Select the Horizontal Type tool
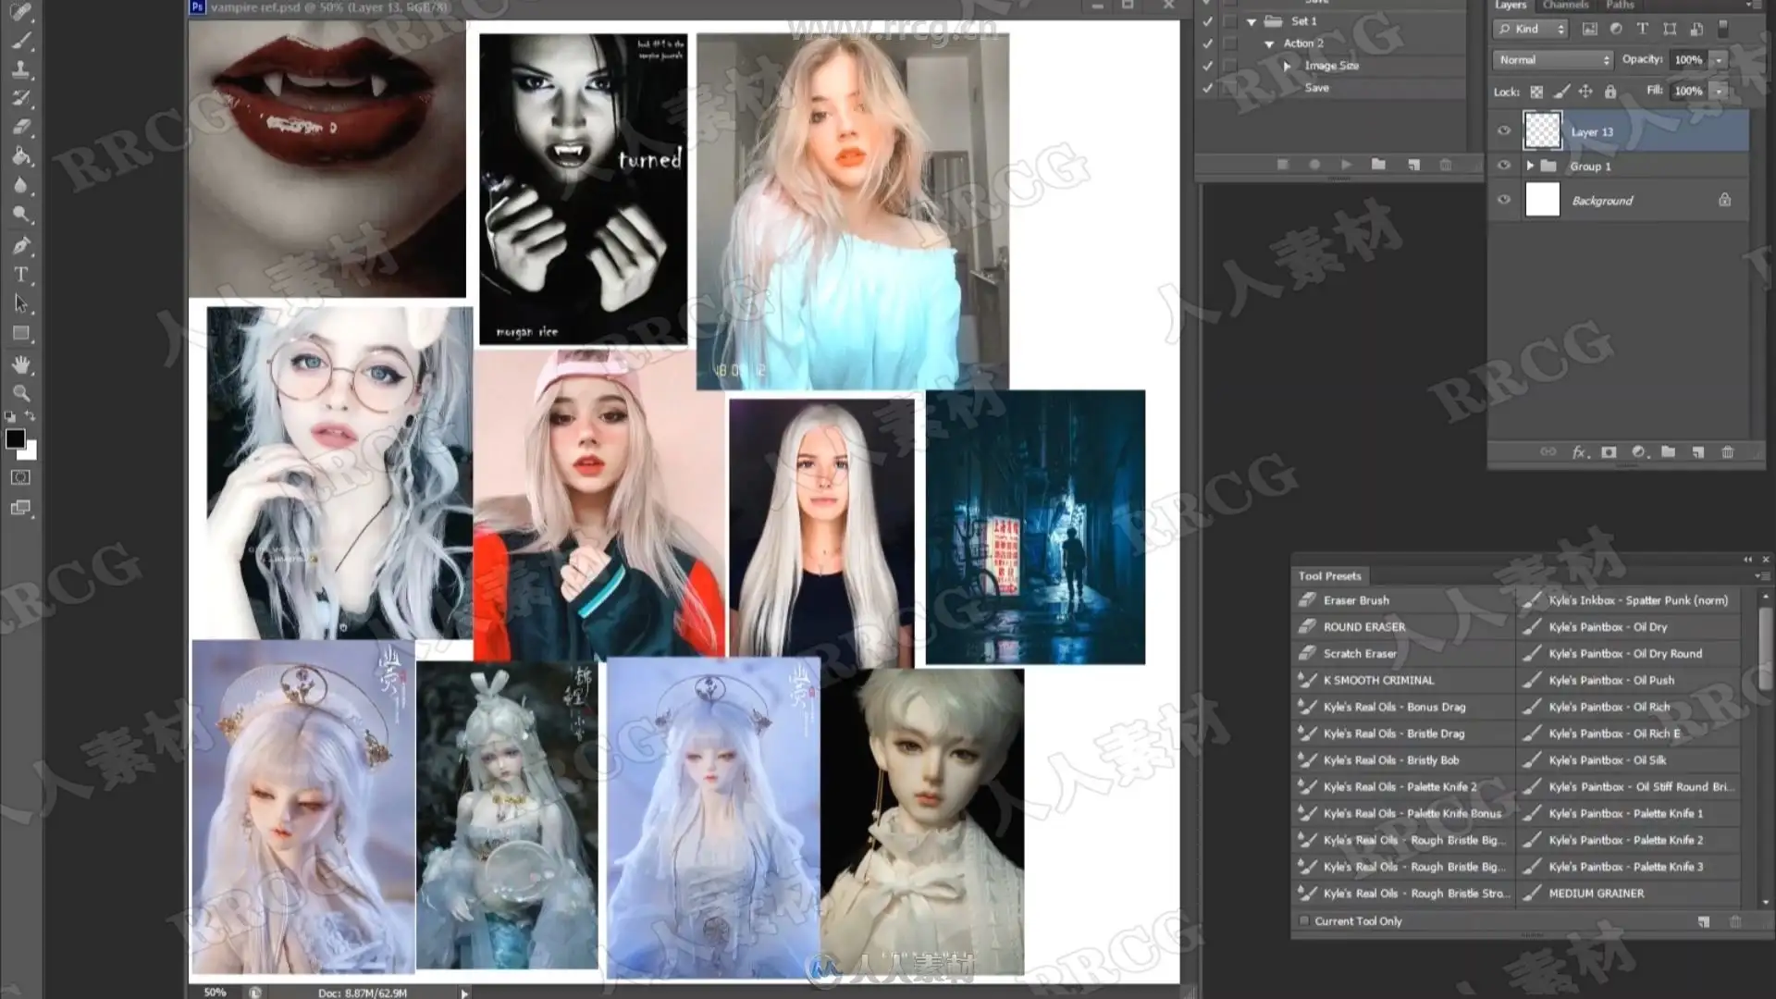This screenshot has height=999, width=1776. (20, 275)
